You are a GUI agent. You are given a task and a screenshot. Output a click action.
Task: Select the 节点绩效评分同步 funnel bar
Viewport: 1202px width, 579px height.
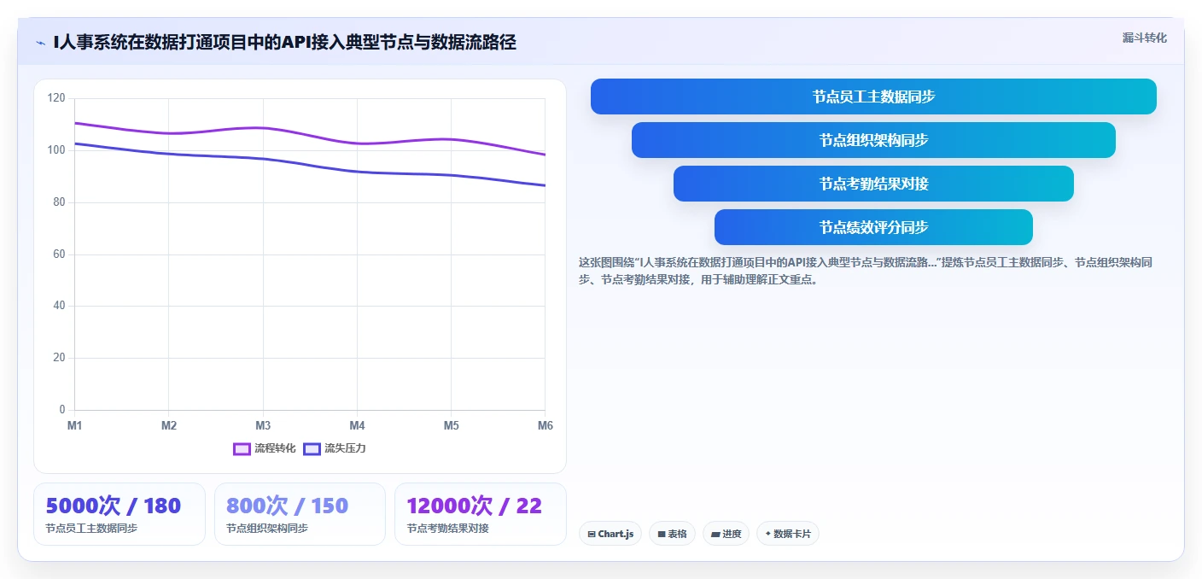click(873, 227)
